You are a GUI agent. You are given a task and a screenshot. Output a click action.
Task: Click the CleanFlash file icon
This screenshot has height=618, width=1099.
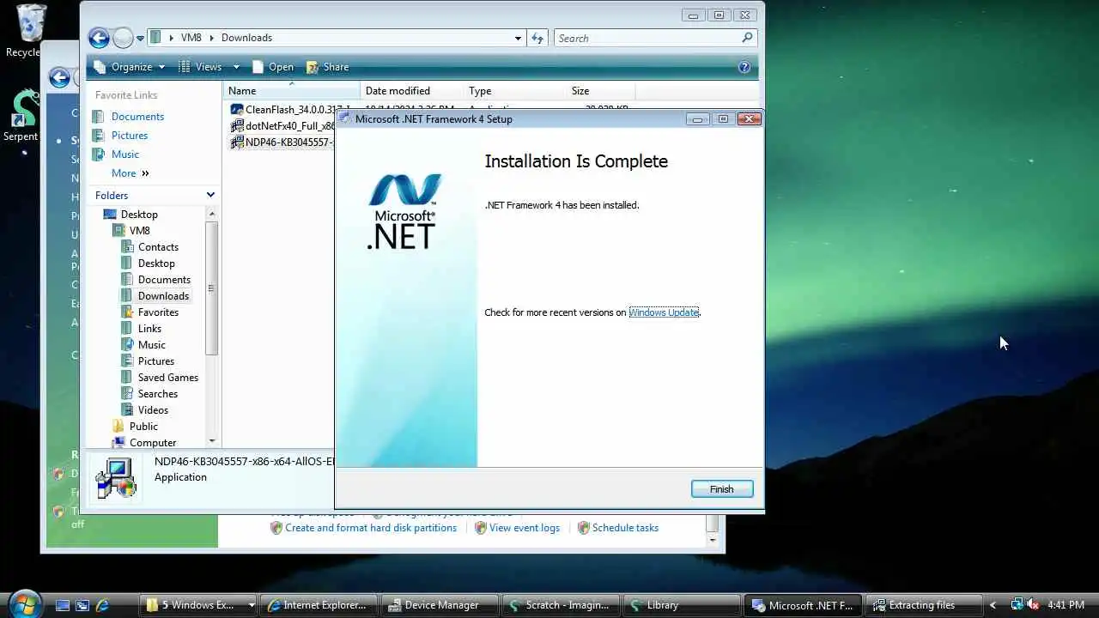pyautogui.click(x=237, y=110)
